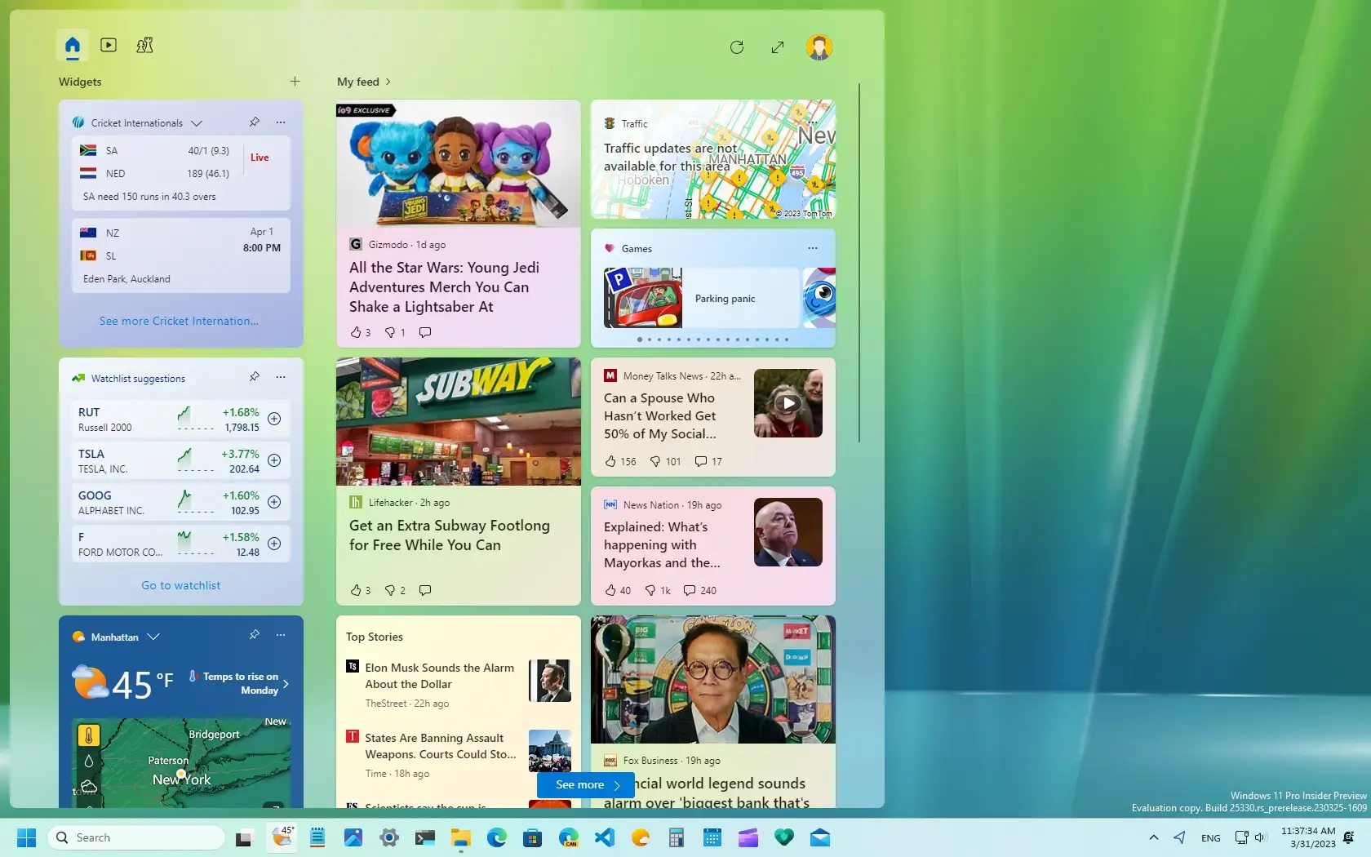Screen dimensions: 1371x857
Task: Toggle adding GOOG to your watchlist
Action: tap(274, 503)
